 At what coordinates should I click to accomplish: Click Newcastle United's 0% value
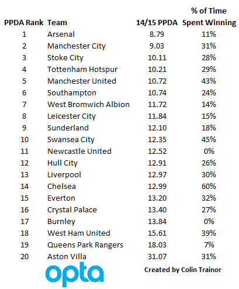pos(209,152)
